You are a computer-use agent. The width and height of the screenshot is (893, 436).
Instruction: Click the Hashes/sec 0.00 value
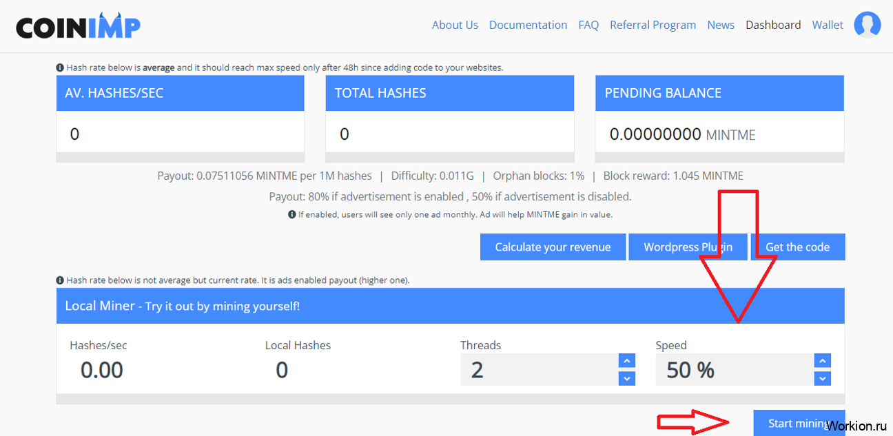coord(102,370)
